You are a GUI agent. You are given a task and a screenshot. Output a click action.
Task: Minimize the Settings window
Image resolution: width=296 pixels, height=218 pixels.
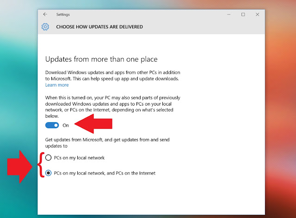pyautogui.click(x=229, y=14)
